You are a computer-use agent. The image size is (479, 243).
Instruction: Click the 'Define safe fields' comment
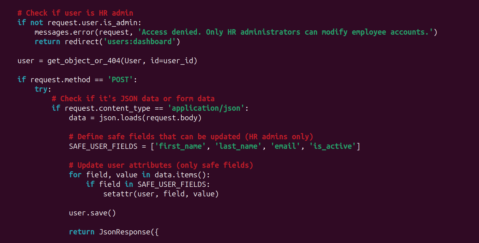(x=191, y=137)
